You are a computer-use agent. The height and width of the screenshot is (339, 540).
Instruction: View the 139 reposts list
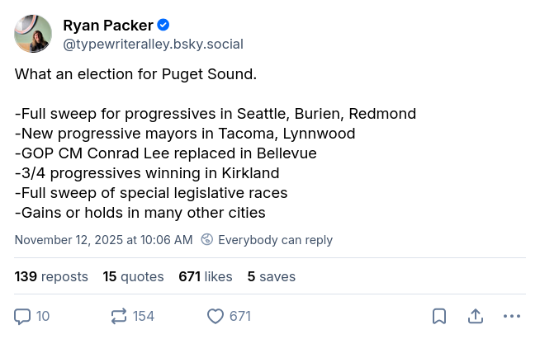pyautogui.click(x=51, y=276)
